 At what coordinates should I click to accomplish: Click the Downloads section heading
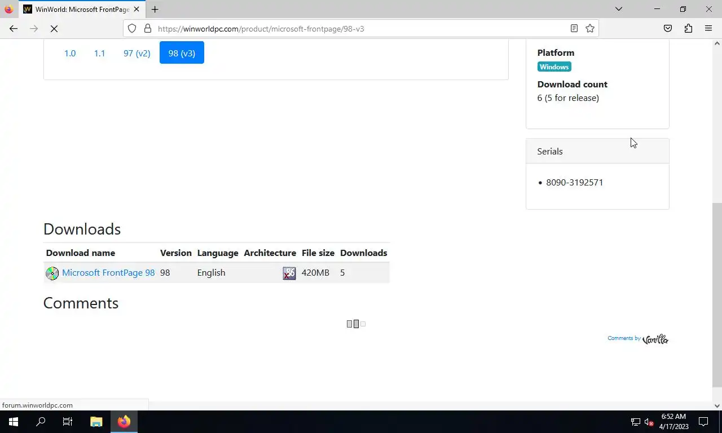click(x=82, y=229)
